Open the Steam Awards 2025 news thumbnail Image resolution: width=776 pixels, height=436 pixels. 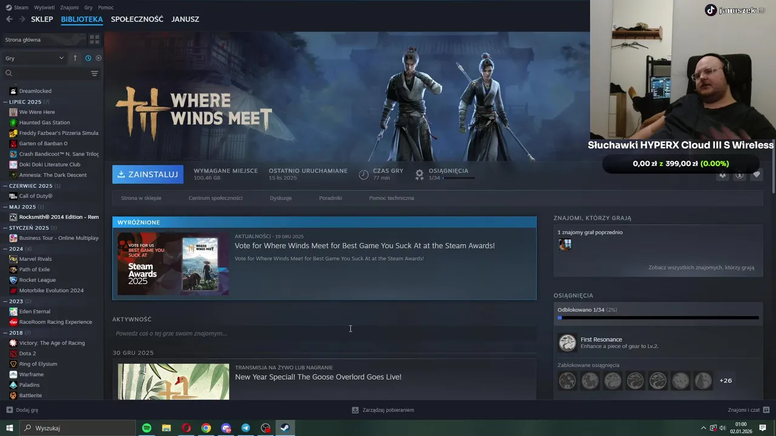click(173, 264)
